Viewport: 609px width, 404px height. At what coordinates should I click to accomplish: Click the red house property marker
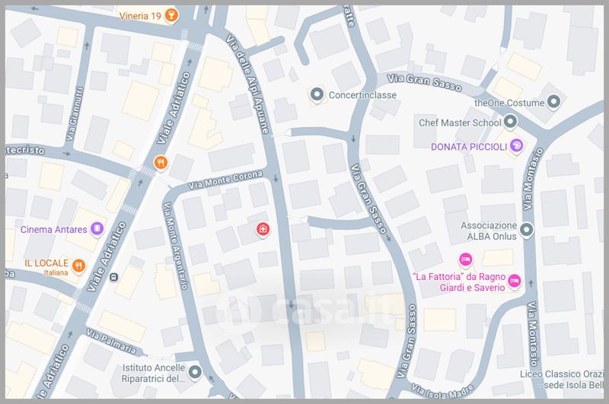point(263,229)
